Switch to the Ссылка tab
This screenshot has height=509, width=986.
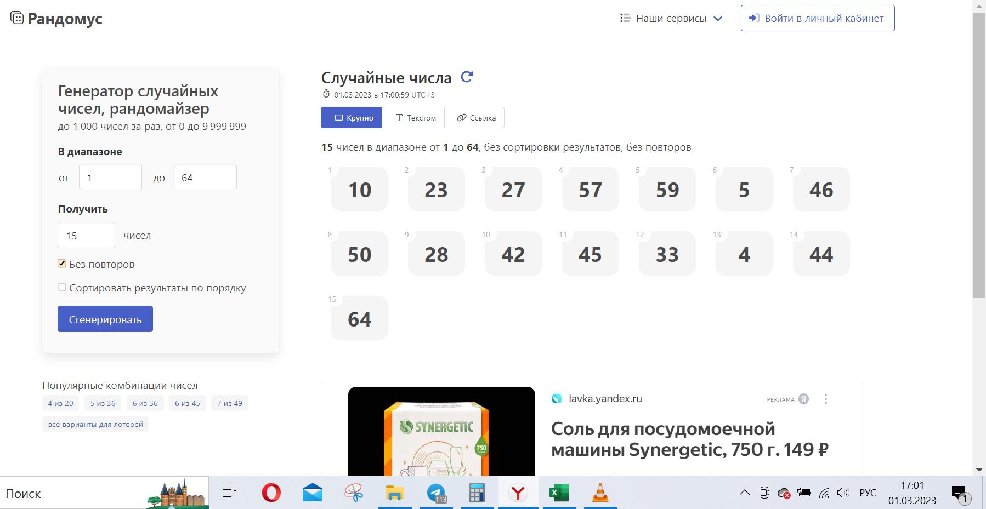coord(476,118)
